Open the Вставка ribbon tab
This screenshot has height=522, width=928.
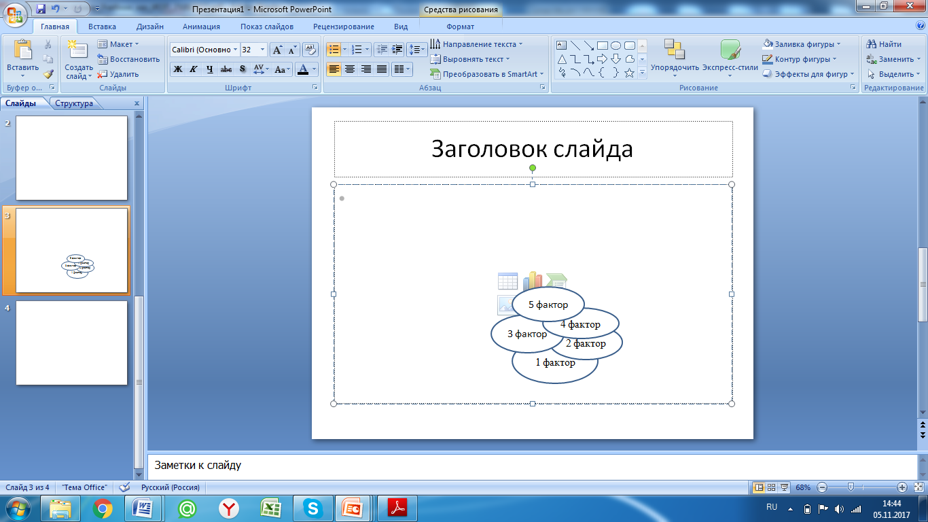102,27
